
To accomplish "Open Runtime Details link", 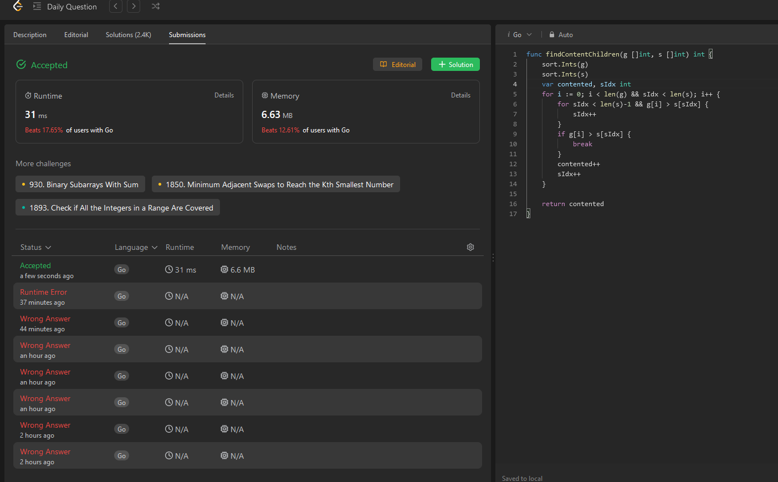I will click(x=224, y=95).
